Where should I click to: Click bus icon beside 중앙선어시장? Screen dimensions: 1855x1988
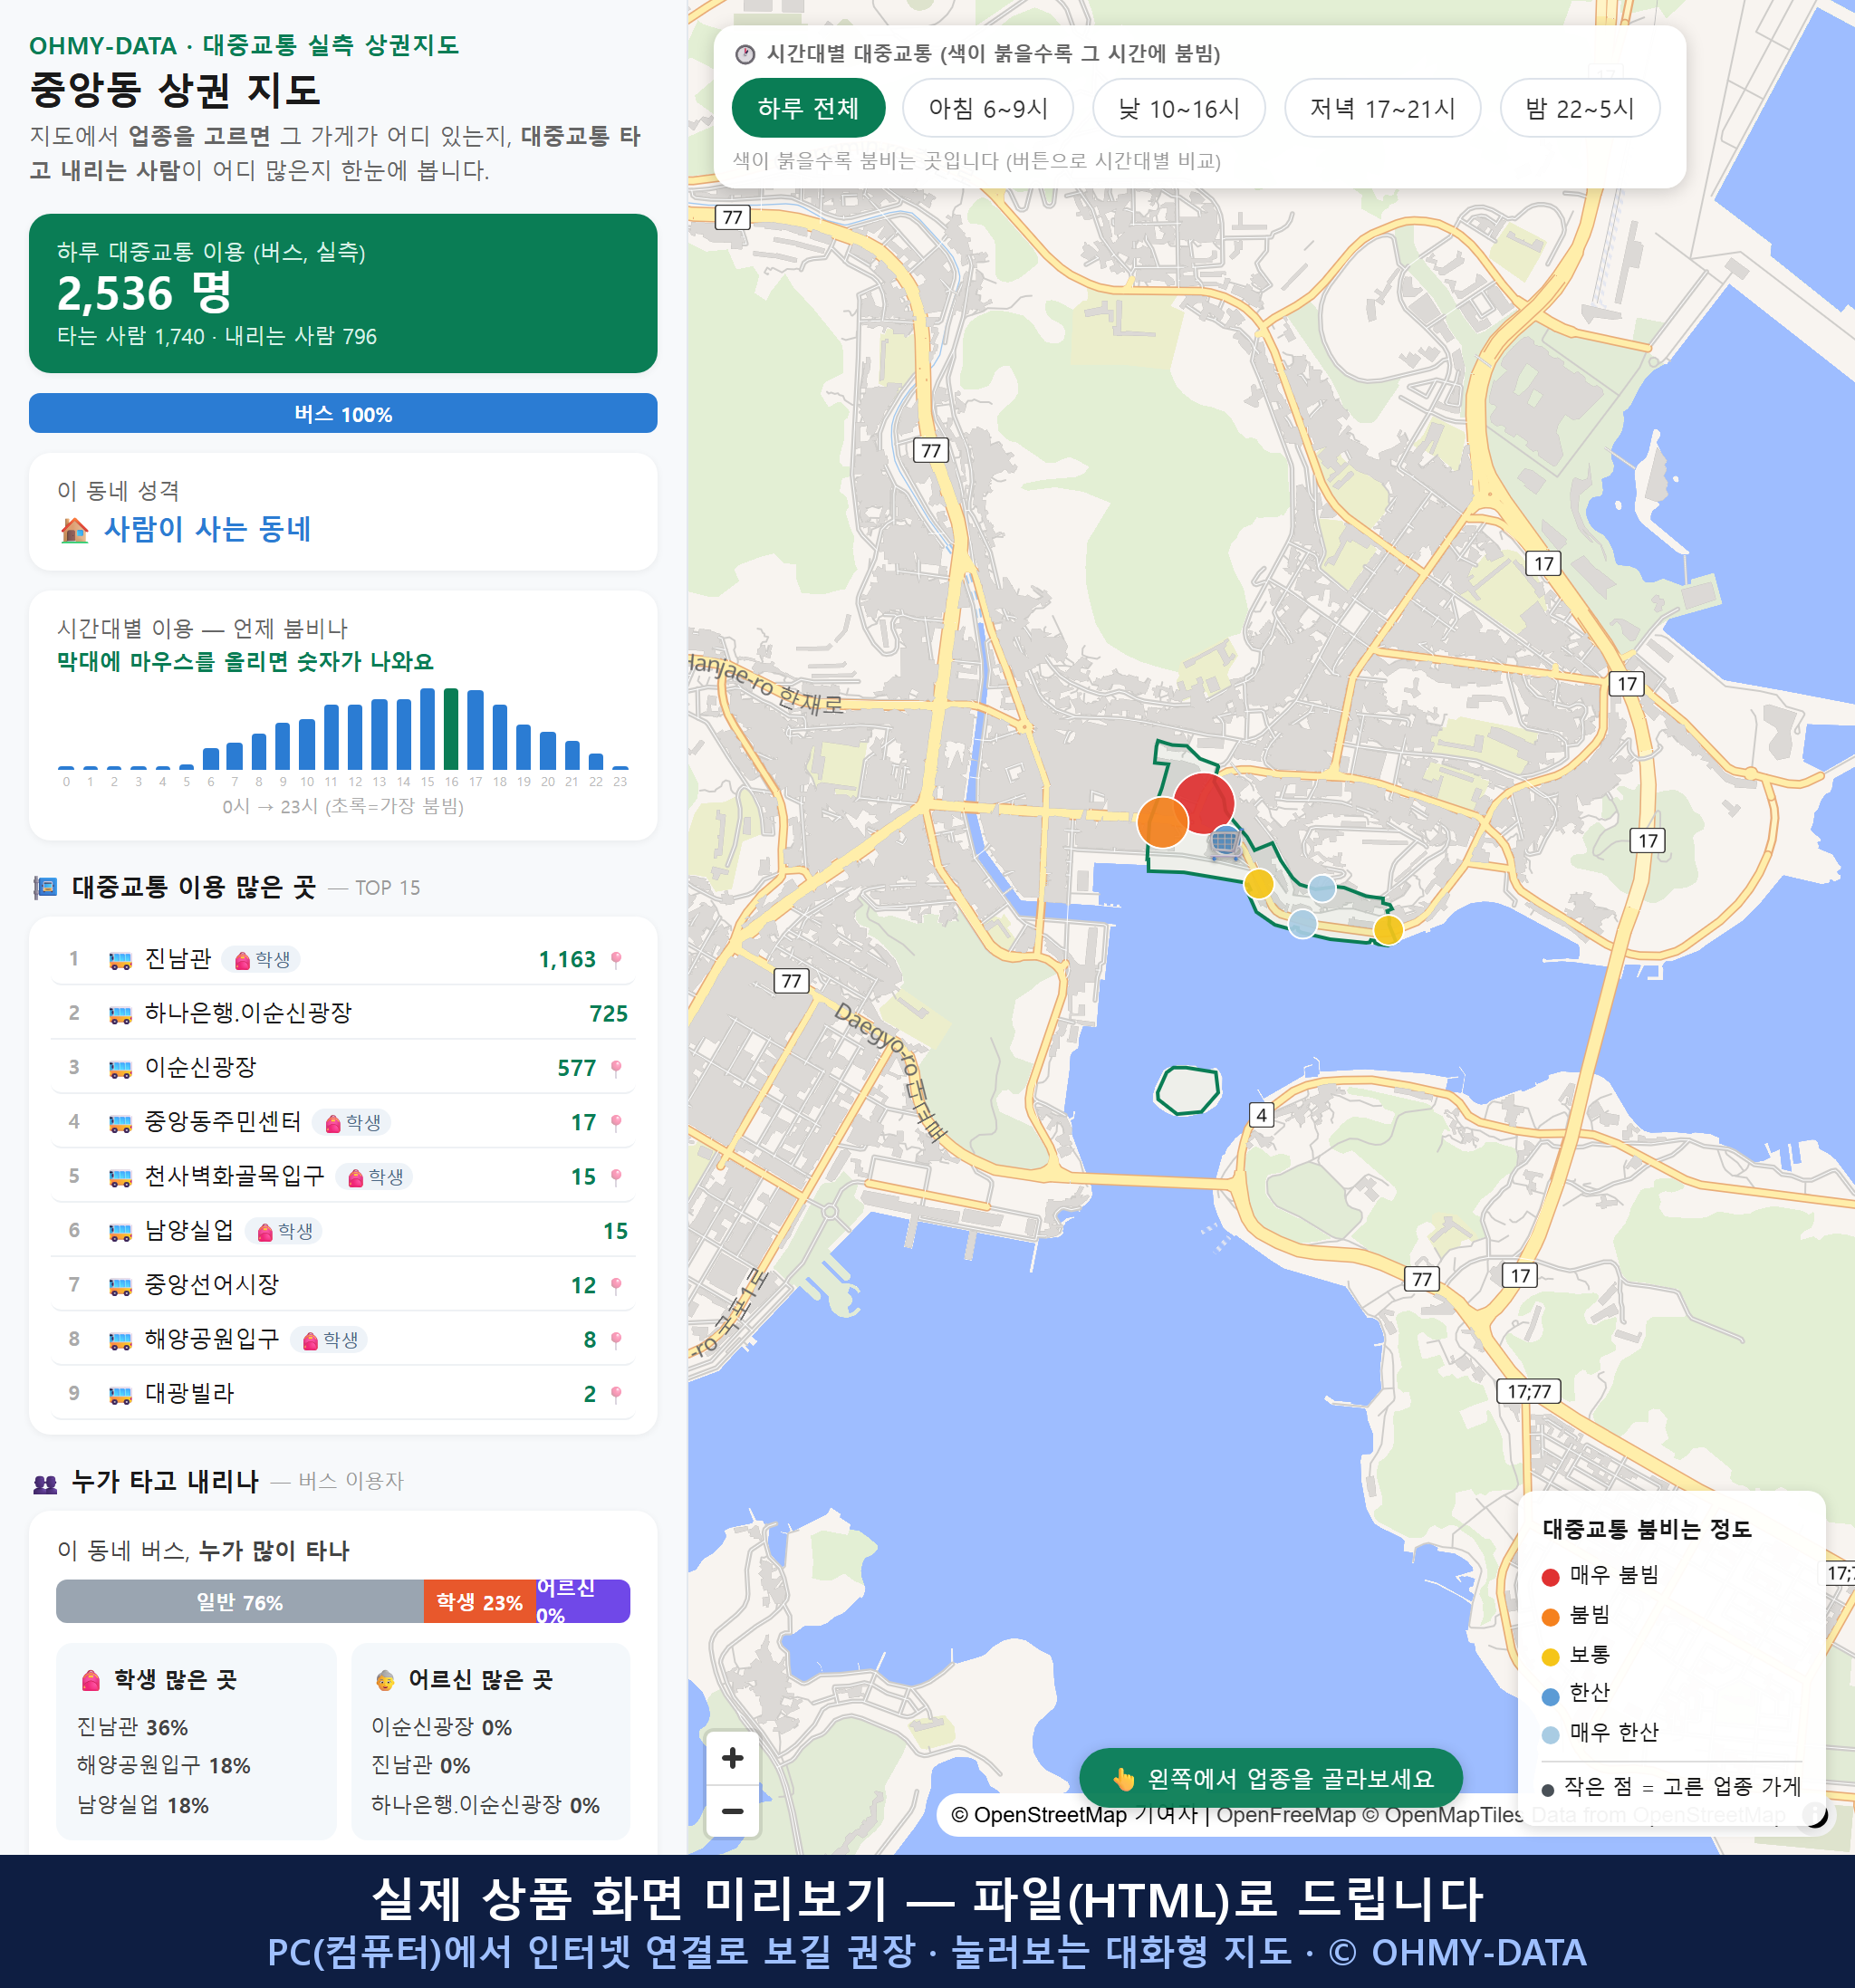click(x=120, y=1286)
